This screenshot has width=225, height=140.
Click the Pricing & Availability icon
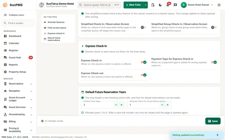pyautogui.click(x=5, y=130)
